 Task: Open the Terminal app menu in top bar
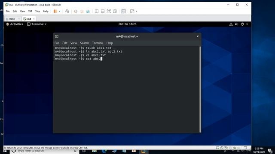37,24
